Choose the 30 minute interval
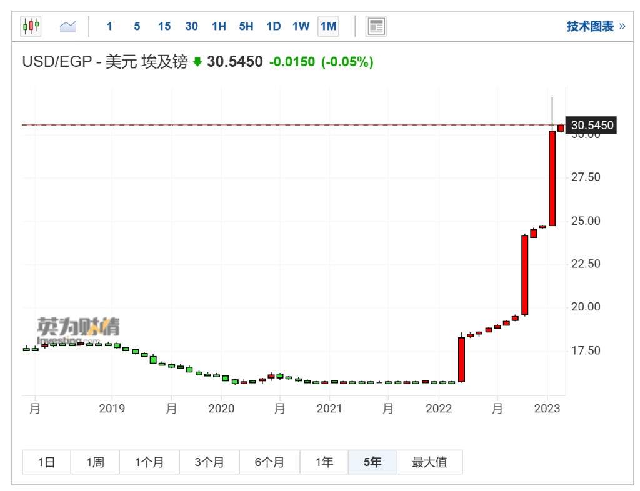 [192, 26]
